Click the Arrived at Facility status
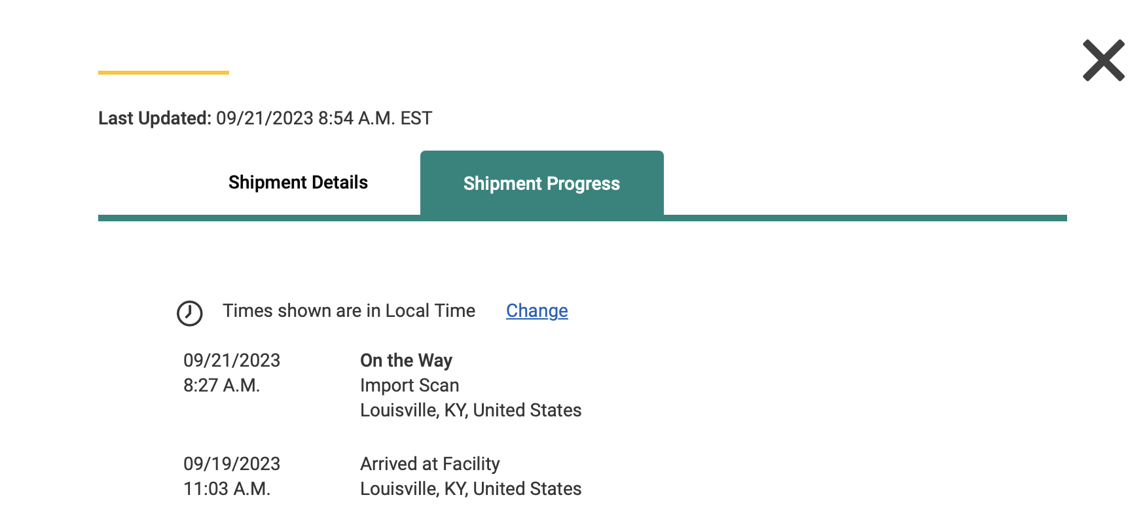The height and width of the screenshot is (512, 1147). pos(429,464)
